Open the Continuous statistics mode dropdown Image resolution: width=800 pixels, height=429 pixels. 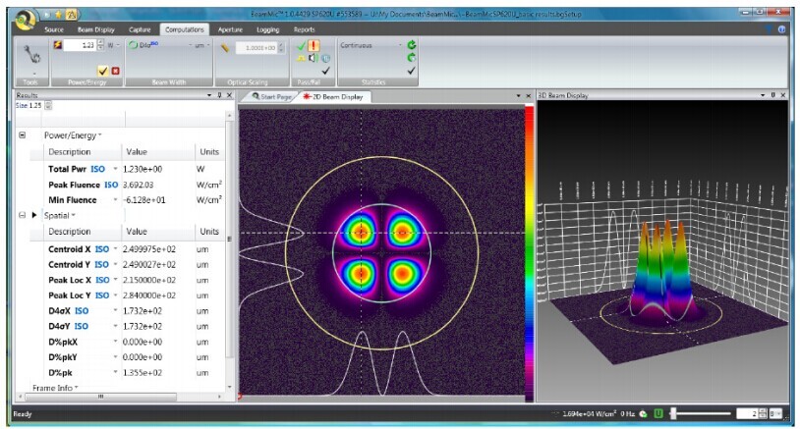[400, 45]
